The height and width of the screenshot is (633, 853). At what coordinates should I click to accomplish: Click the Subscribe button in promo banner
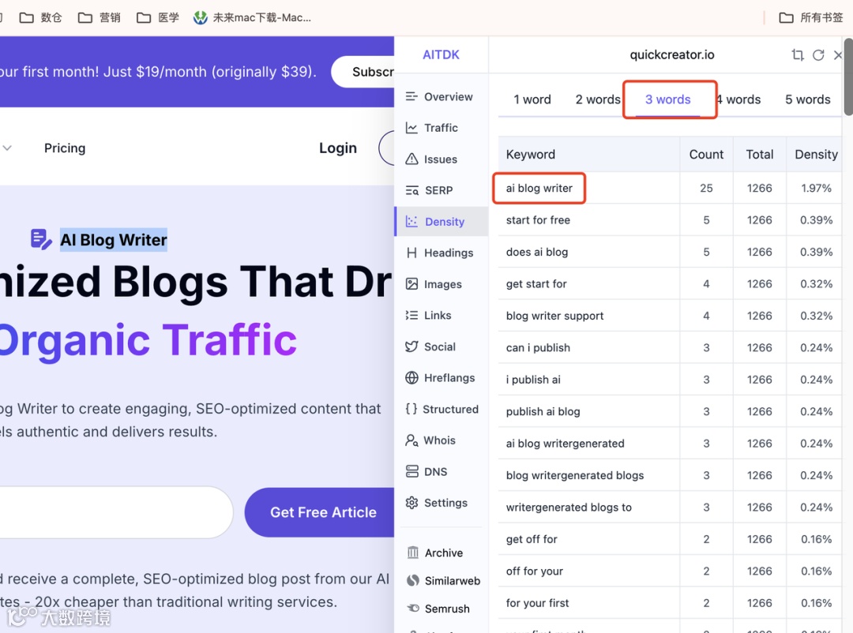pyautogui.click(x=363, y=72)
